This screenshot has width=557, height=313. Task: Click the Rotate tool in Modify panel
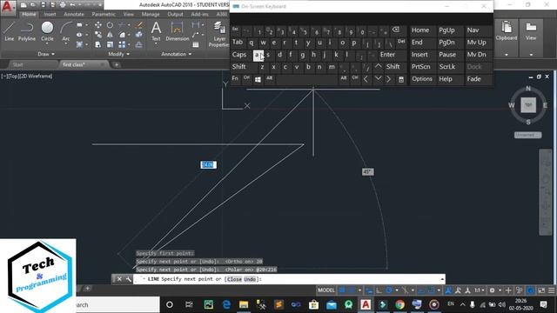(x=110, y=25)
